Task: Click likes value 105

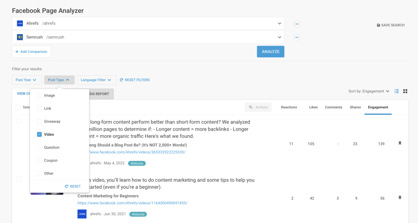Action: coord(311,144)
